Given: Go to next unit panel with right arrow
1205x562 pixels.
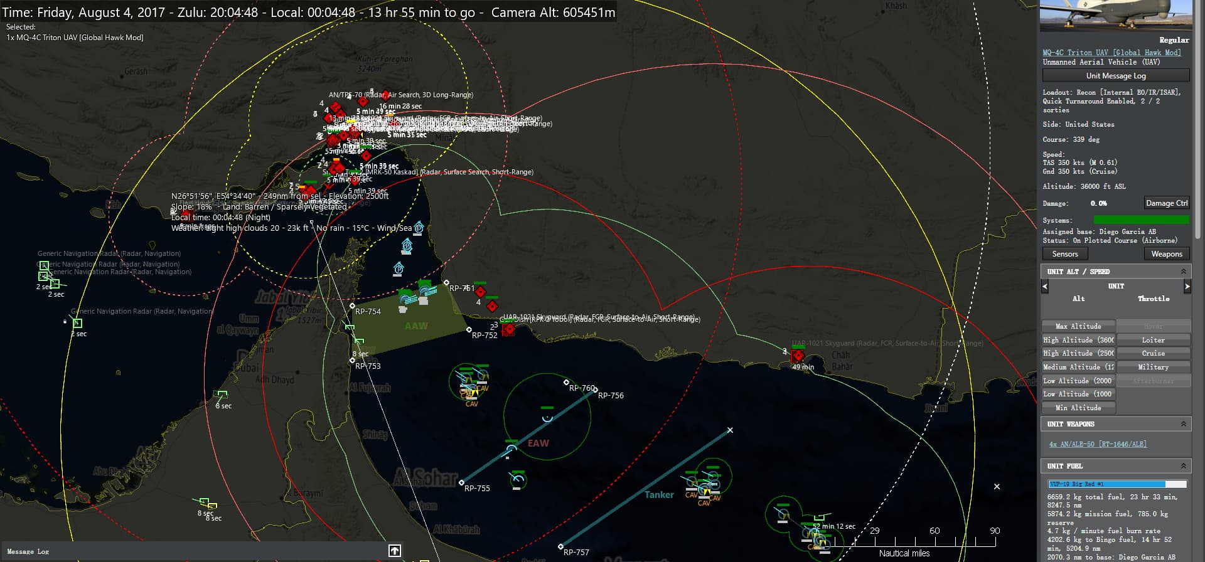Looking at the screenshot, I should tap(1187, 286).
